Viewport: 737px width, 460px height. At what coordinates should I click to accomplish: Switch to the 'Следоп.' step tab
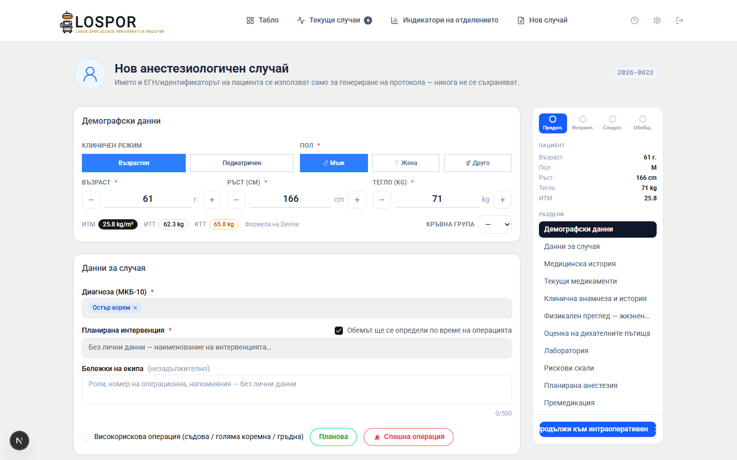point(613,123)
